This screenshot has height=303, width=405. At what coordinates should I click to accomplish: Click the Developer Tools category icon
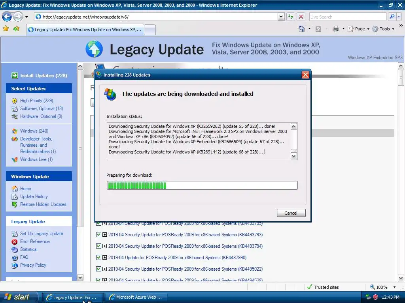click(15, 139)
